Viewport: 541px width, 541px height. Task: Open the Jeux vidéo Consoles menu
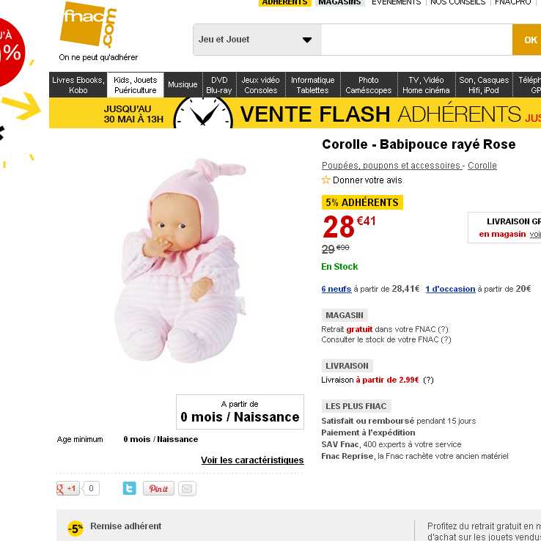[260, 85]
